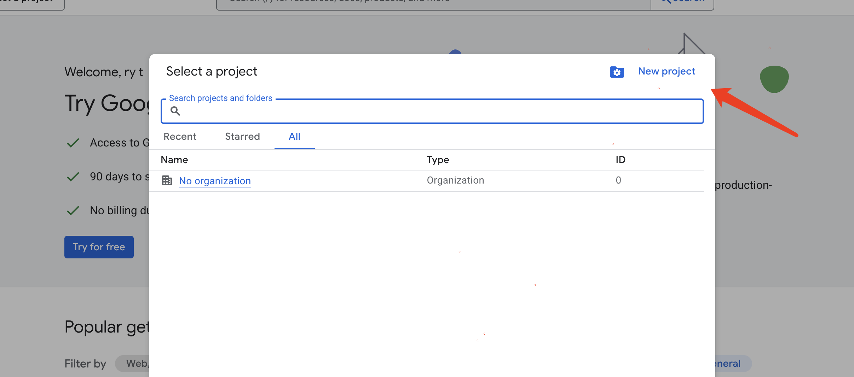This screenshot has width=854, height=377.
Task: Click the organization building icon
Action: tap(167, 180)
